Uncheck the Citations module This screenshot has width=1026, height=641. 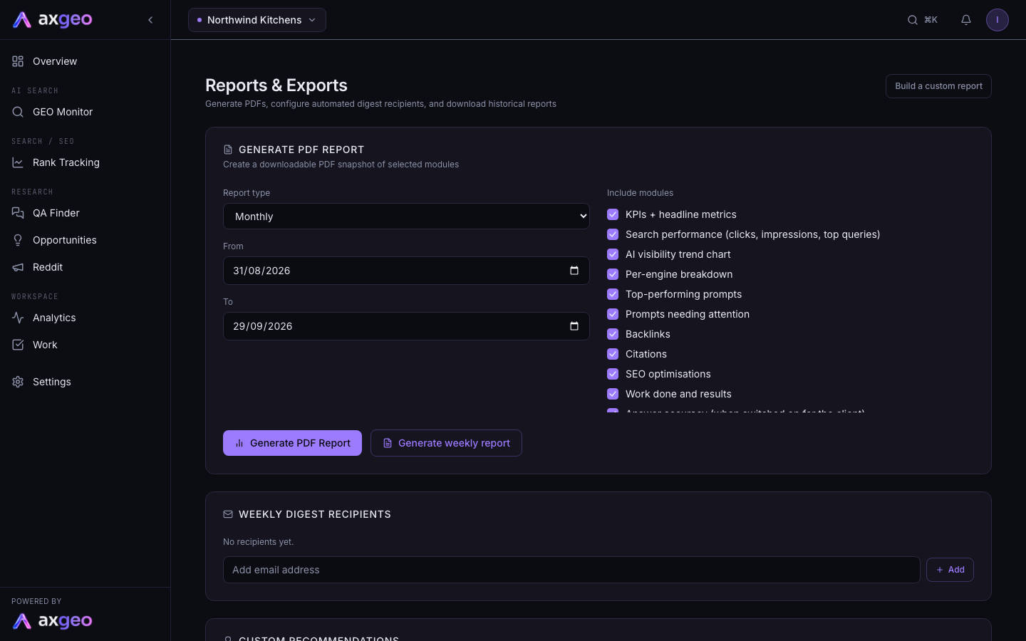click(613, 354)
